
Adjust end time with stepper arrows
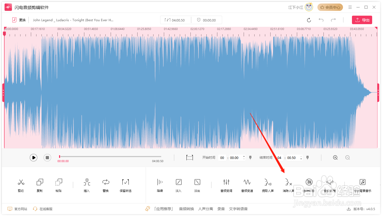point(301,158)
